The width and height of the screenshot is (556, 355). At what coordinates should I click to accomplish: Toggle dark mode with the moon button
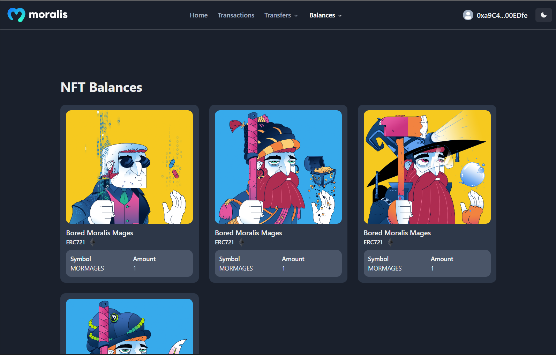(x=543, y=15)
